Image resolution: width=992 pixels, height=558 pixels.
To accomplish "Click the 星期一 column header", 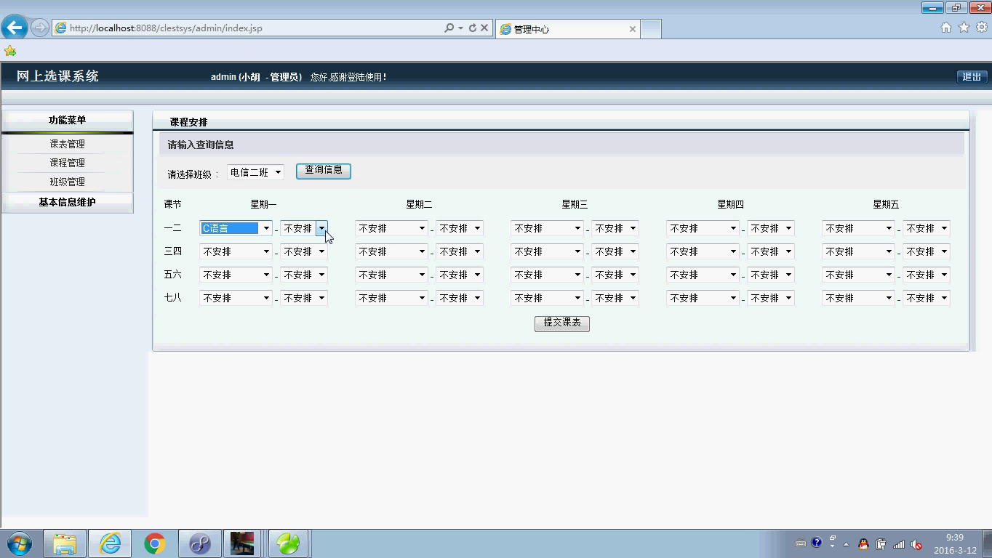I will click(263, 205).
